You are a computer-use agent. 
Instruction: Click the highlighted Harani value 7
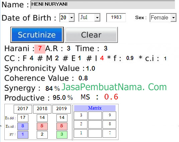(40, 49)
